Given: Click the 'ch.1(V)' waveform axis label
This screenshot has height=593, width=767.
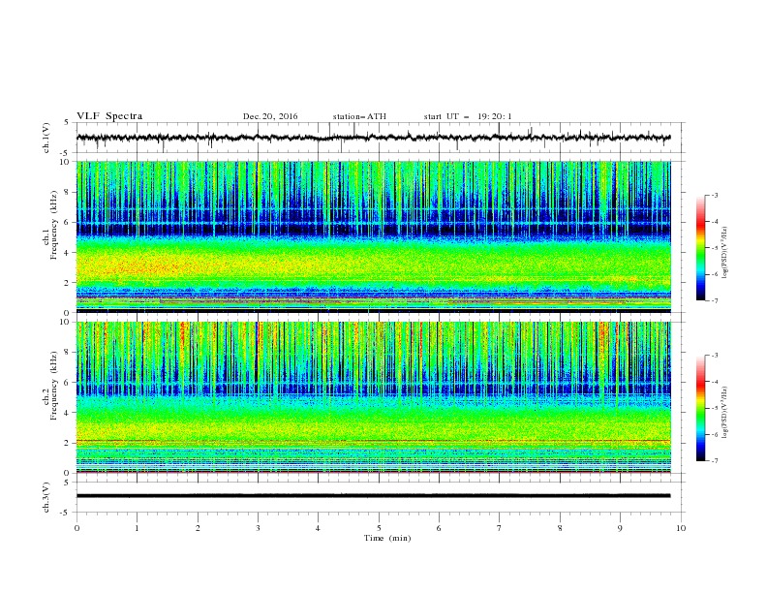Looking at the screenshot, I should (46, 138).
